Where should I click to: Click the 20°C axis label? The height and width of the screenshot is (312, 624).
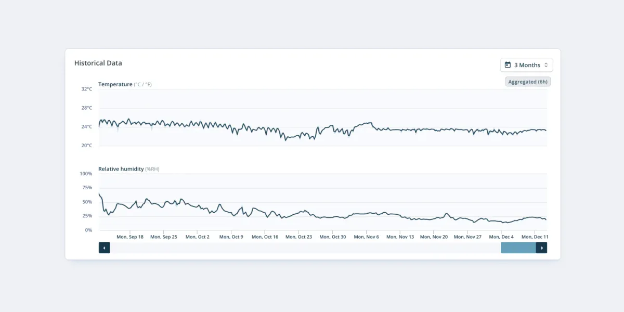[x=86, y=146]
